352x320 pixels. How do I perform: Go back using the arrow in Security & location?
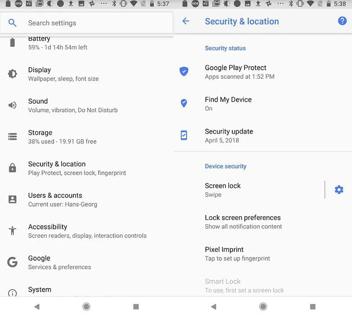[186, 21]
